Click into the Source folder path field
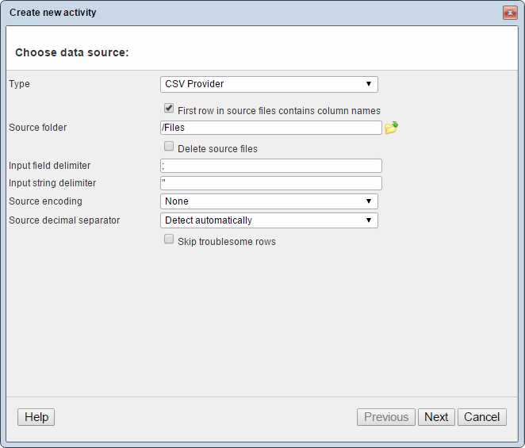 coord(270,128)
